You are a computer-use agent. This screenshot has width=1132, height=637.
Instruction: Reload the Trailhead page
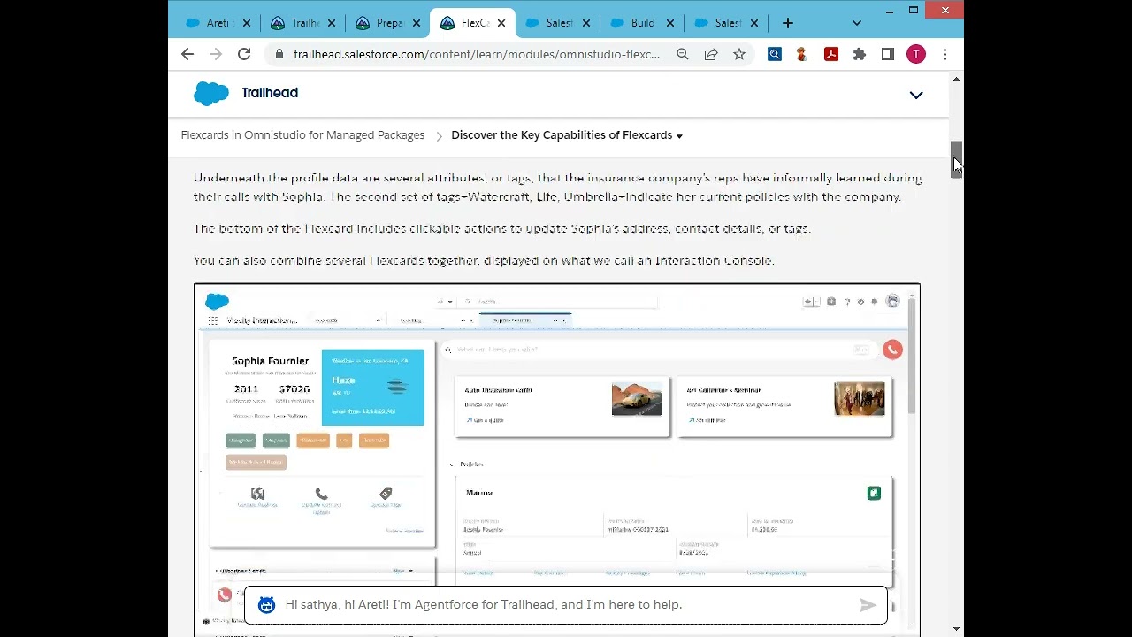tap(244, 55)
